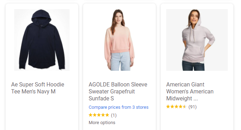Click the first star of the AGOLDE rating
This screenshot has width=241, height=130.
(91, 115)
